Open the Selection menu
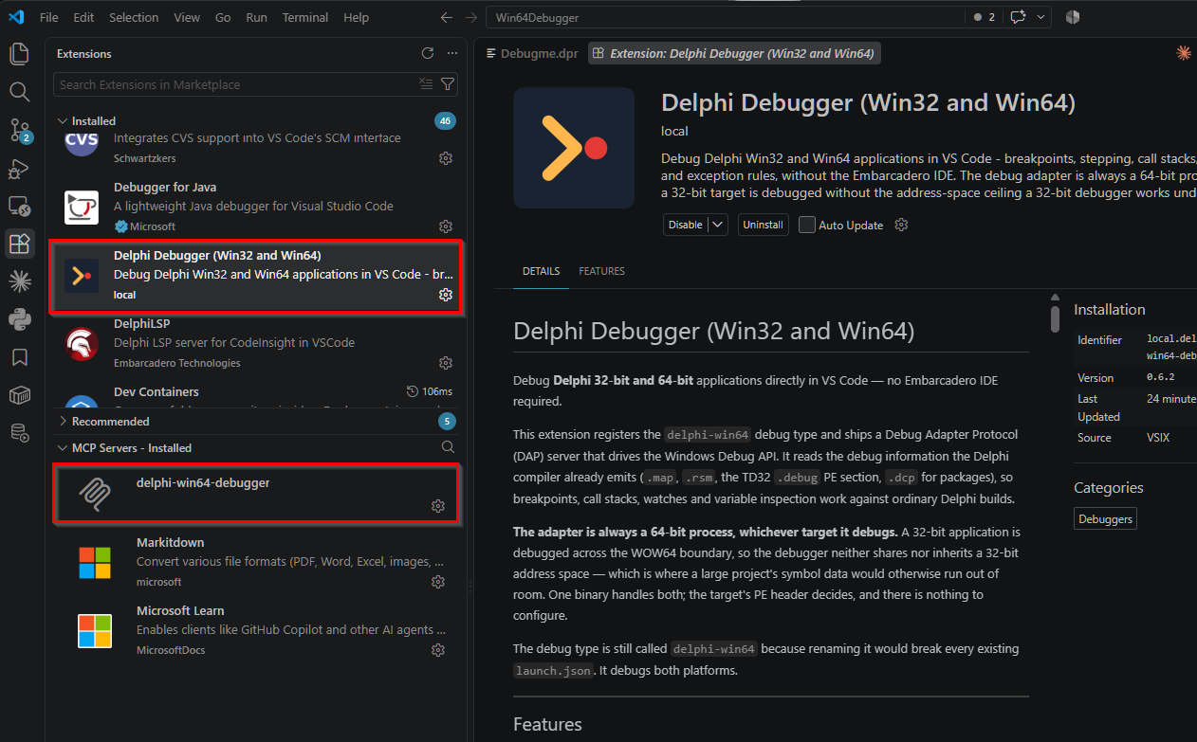 pos(134,17)
